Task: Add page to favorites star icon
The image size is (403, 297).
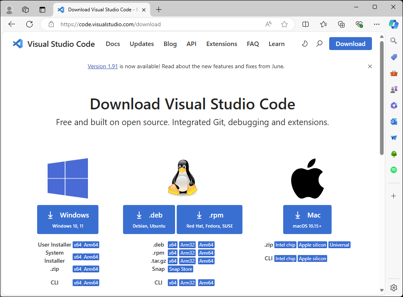Action: (x=284, y=24)
